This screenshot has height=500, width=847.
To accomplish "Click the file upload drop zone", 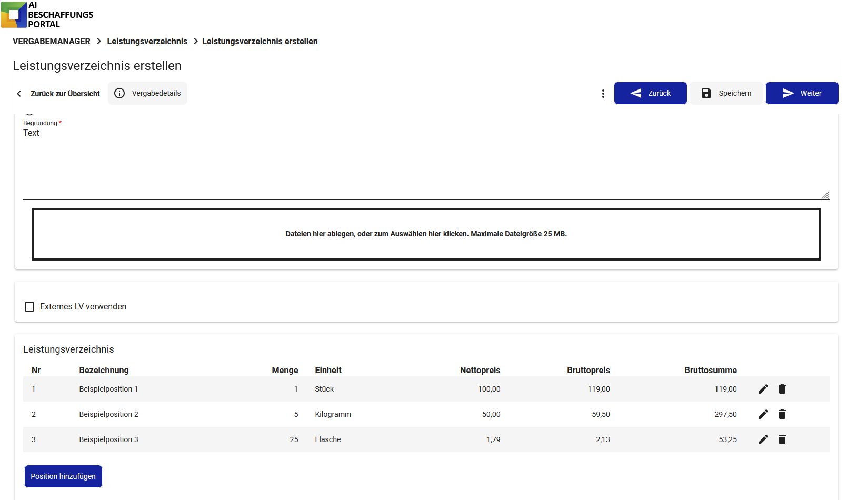I will tap(426, 234).
